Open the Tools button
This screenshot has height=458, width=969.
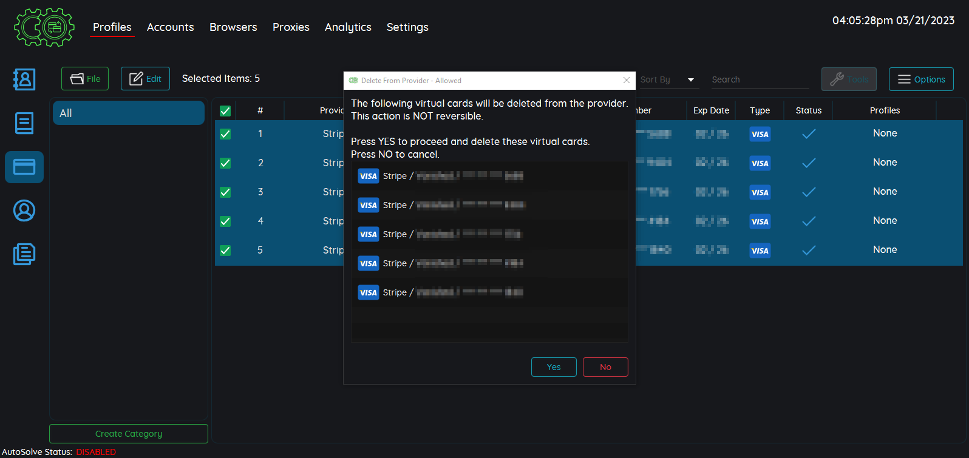pyautogui.click(x=849, y=79)
